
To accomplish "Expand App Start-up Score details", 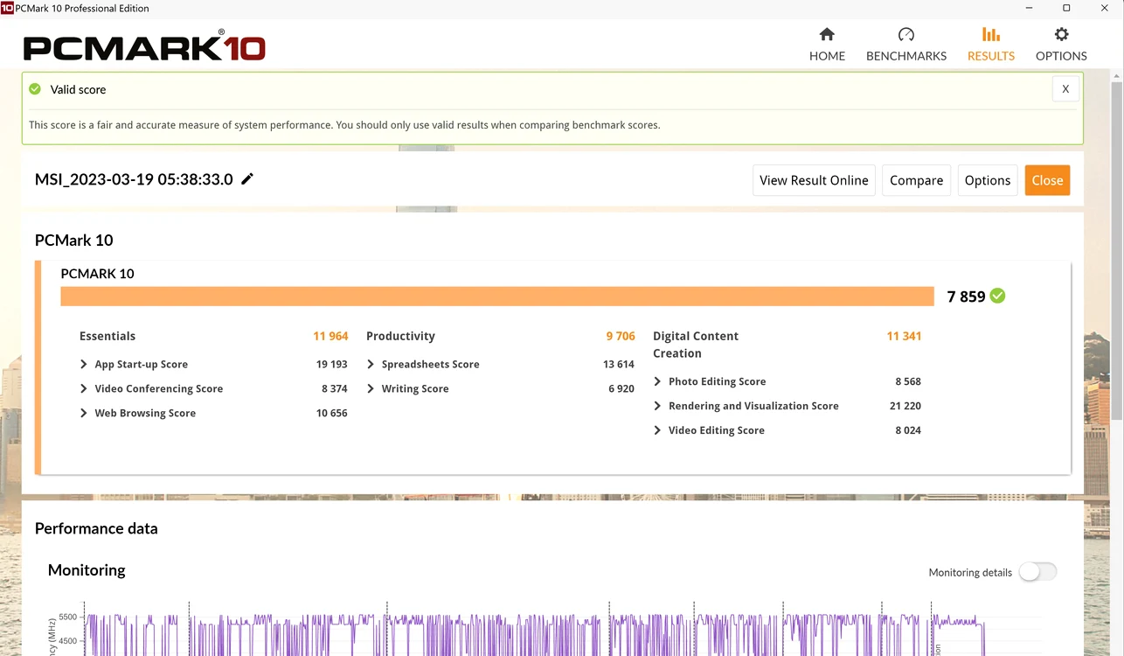I will [x=84, y=364].
